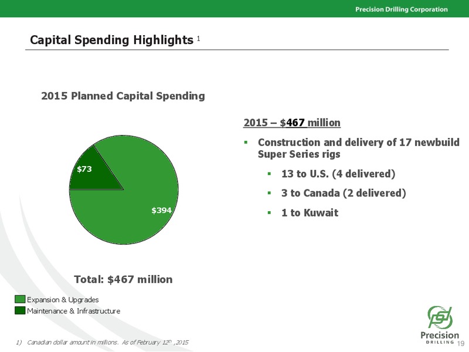This screenshot has height=352, width=469.
Task: Click the footnote superscript 1 beside title
Action: pos(198,39)
